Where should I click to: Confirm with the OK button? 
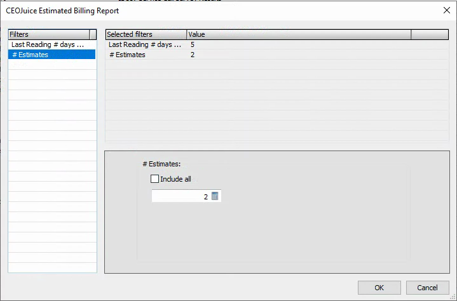(379, 288)
